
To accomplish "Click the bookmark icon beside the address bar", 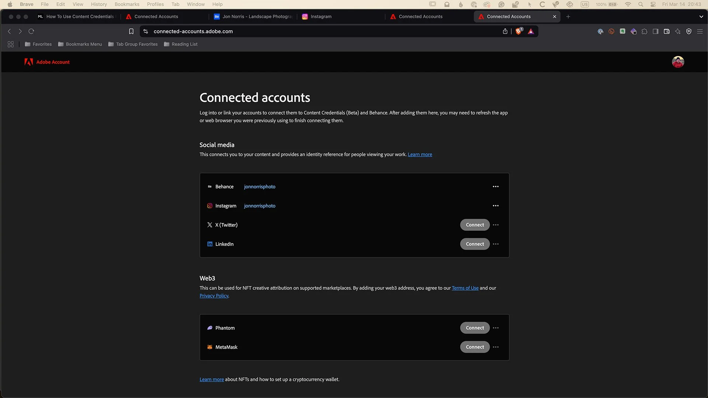I will point(131,31).
